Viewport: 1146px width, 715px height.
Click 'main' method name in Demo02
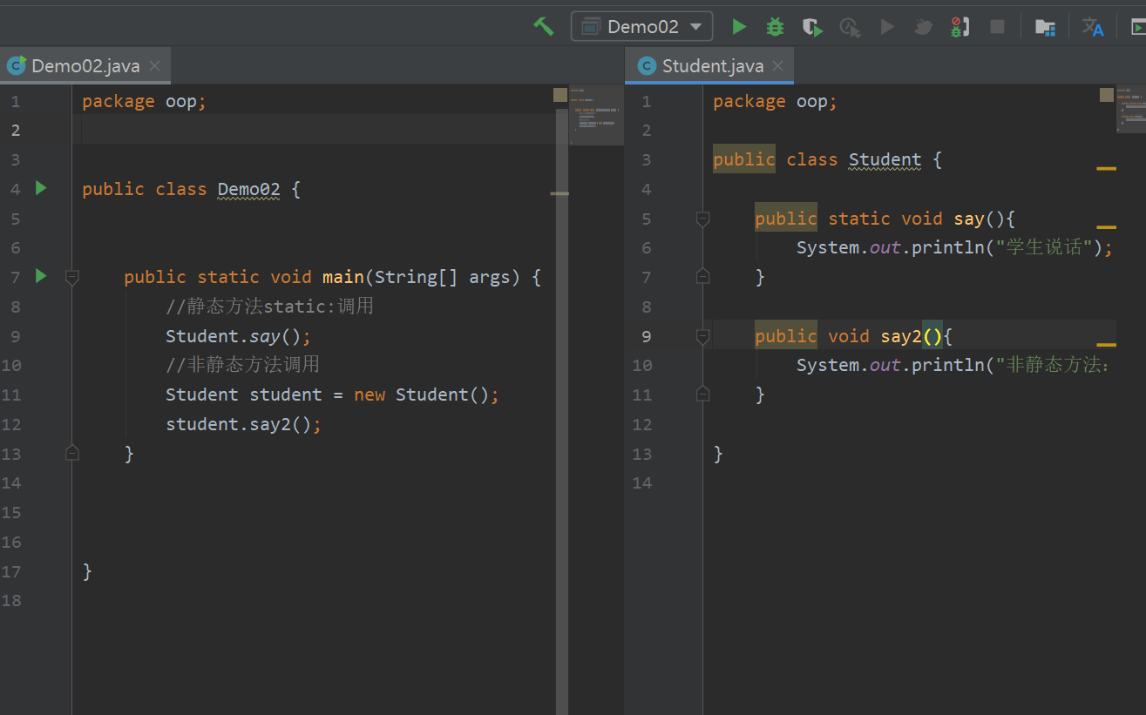[342, 277]
